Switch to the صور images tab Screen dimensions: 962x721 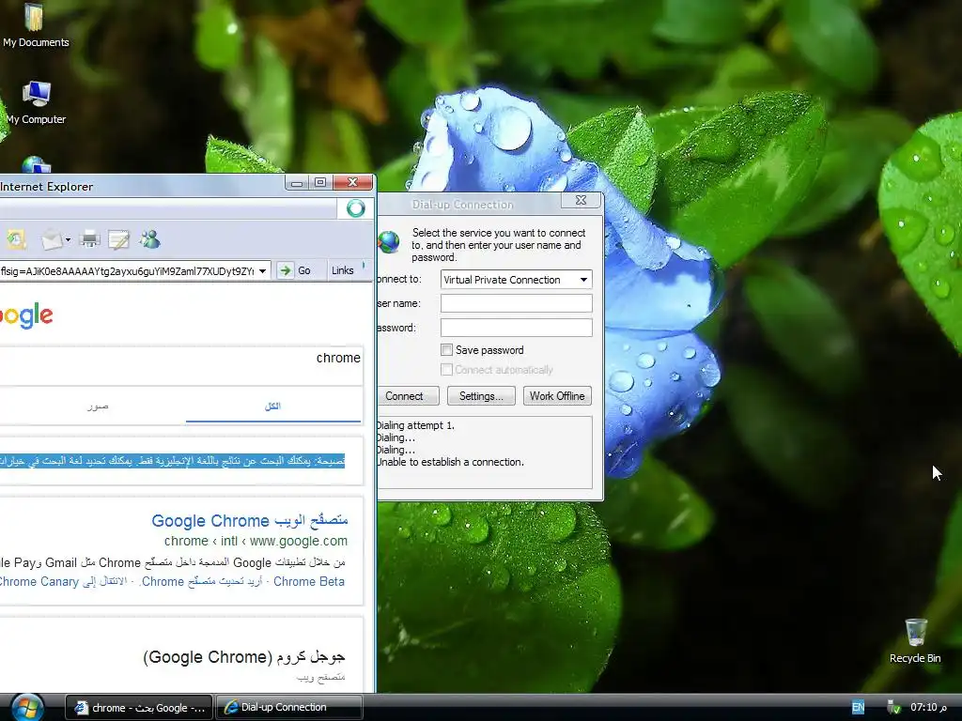pyautogui.click(x=98, y=407)
